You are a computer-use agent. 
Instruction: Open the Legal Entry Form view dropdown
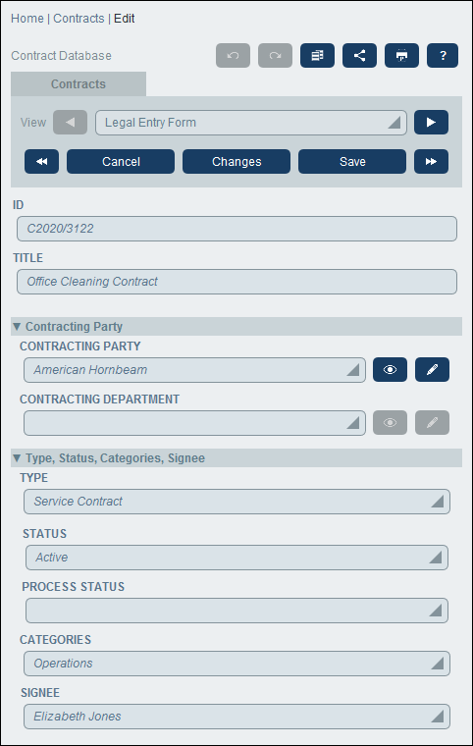click(x=251, y=123)
